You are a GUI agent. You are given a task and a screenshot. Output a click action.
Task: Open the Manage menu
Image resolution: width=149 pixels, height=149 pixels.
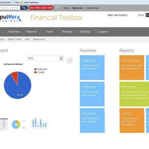[x=67, y=31]
